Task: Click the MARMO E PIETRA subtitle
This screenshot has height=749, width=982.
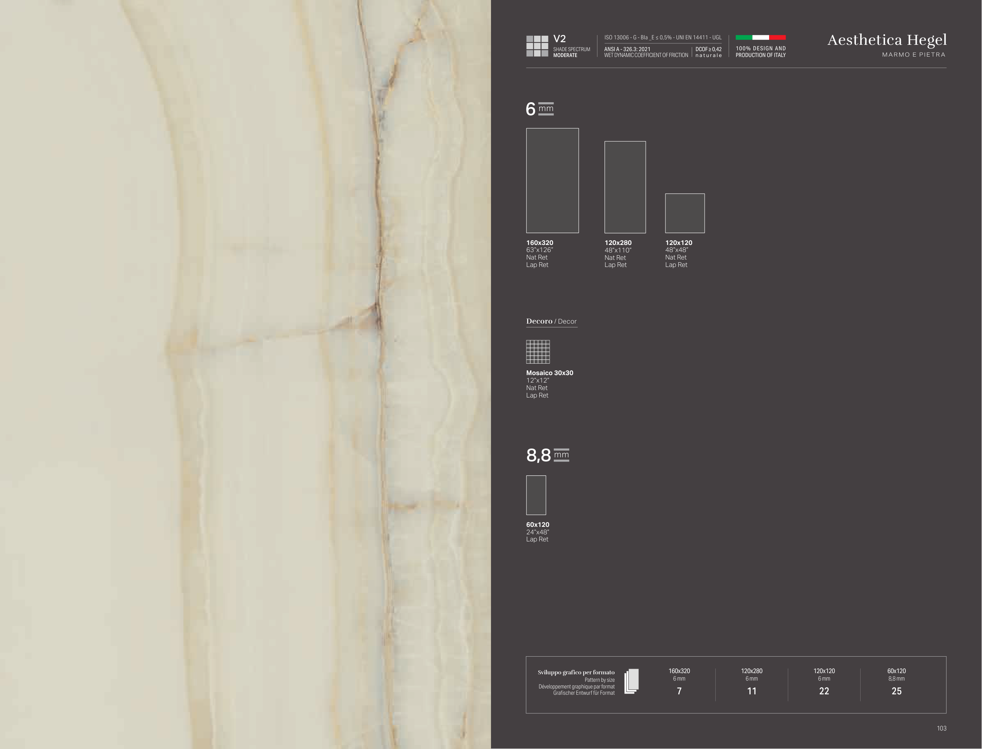Action: pos(913,54)
